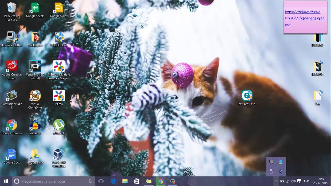The image size is (331, 186).
Task: Open the Windows Store from the taskbar
Action: (137, 181)
